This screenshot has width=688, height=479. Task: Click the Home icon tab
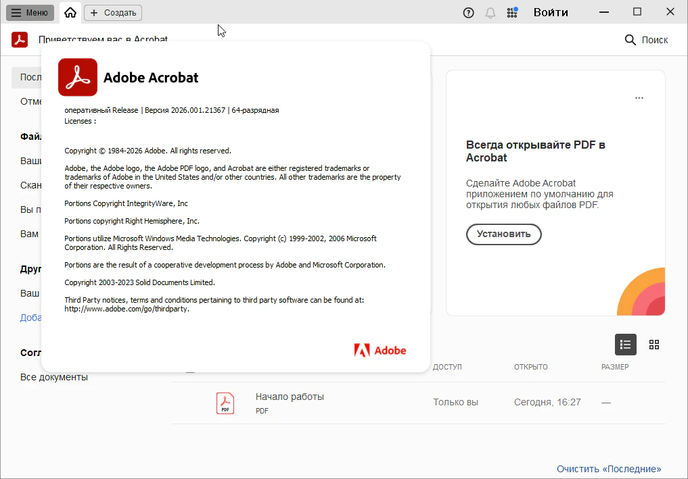tap(70, 12)
